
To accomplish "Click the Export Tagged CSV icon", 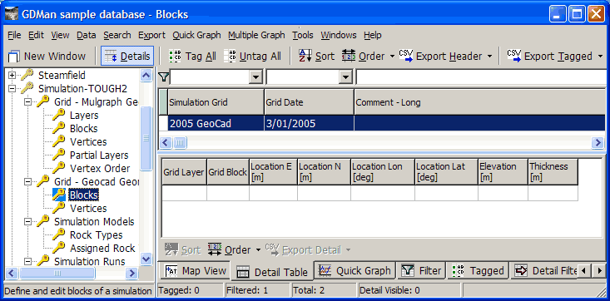I will pyautogui.click(x=514, y=56).
